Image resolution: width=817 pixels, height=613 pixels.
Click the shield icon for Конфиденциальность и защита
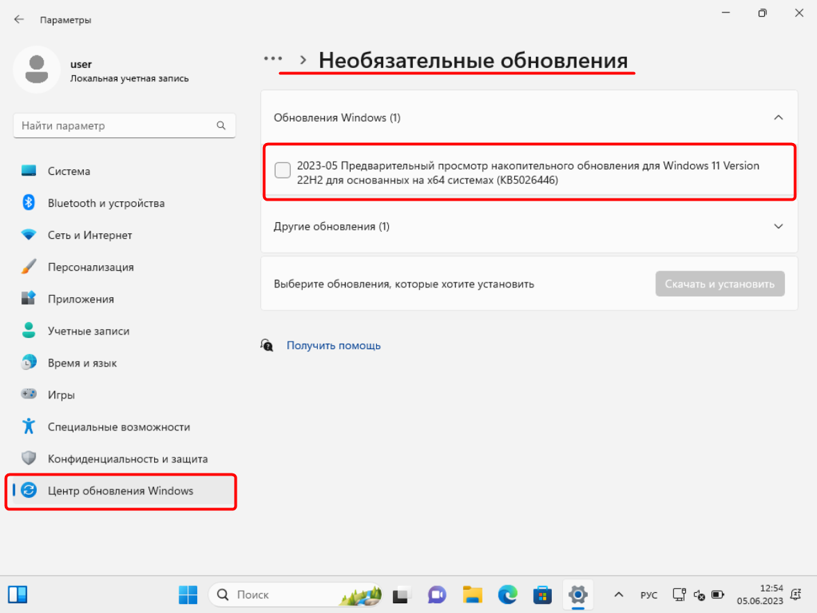click(28, 458)
